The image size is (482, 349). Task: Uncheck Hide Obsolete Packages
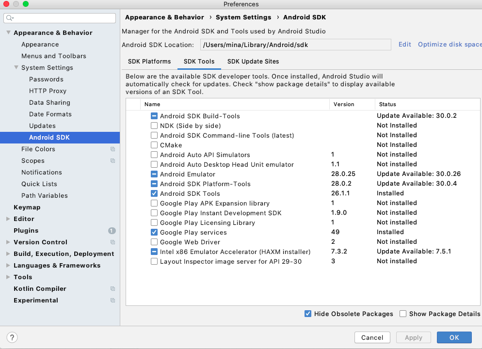click(x=308, y=314)
